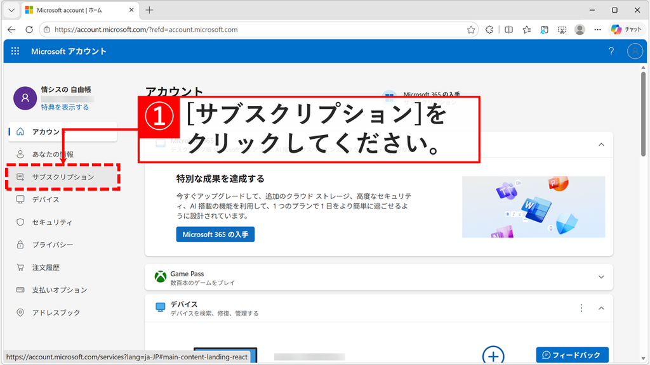
Task: Click the Xbox Game Pass icon
Action: tap(160, 276)
